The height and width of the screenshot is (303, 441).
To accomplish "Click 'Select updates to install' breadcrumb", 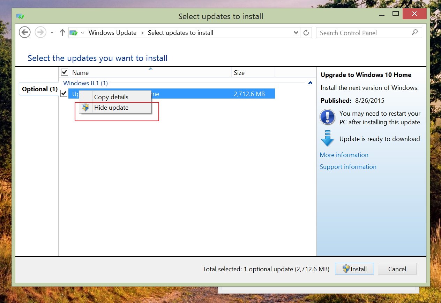I will click(180, 33).
